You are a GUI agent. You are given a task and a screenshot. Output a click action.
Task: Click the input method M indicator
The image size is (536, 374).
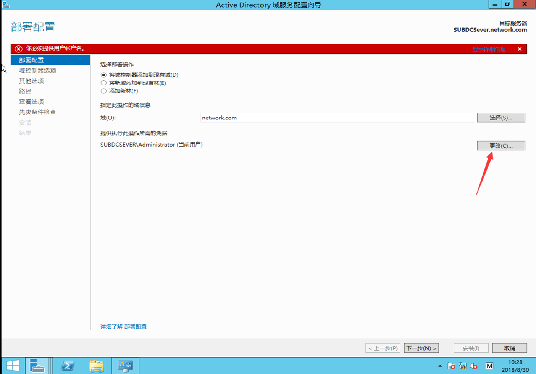489,366
